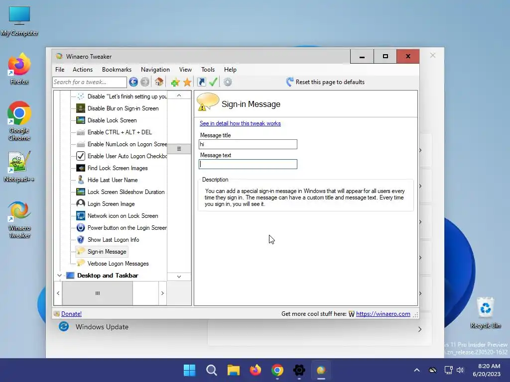Select Disable Lock Screen tree item
510x382 pixels.
(112, 120)
